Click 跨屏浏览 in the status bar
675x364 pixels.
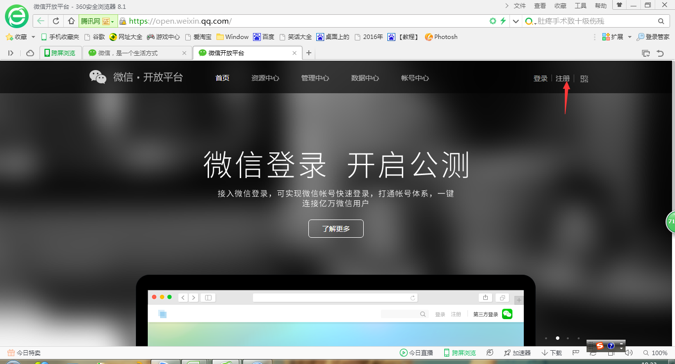coord(460,353)
